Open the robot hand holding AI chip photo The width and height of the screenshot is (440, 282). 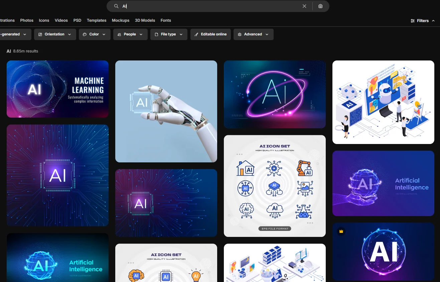(x=166, y=111)
